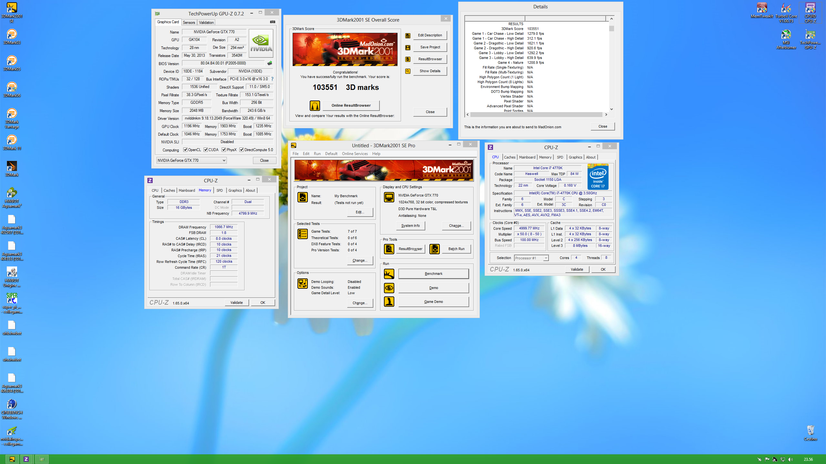The height and width of the screenshot is (464, 826).
Task: Click the BIOS save chip icon in GPU-Z
Action: [x=270, y=63]
